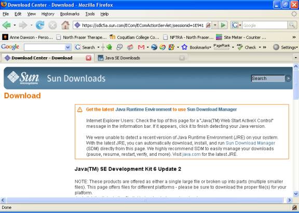
Task: Open the Bookmarks menu
Action: click(70, 14)
